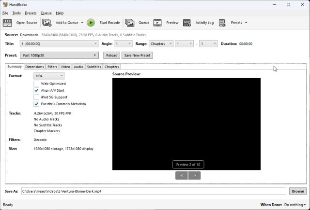The height and width of the screenshot is (210, 310).
Task: Click the 'Preview 2 of 10' badge
Action: coord(188,165)
